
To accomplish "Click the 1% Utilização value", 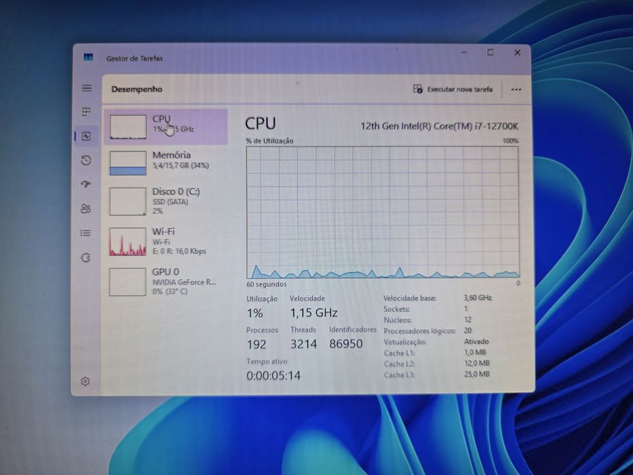I will pyautogui.click(x=255, y=313).
